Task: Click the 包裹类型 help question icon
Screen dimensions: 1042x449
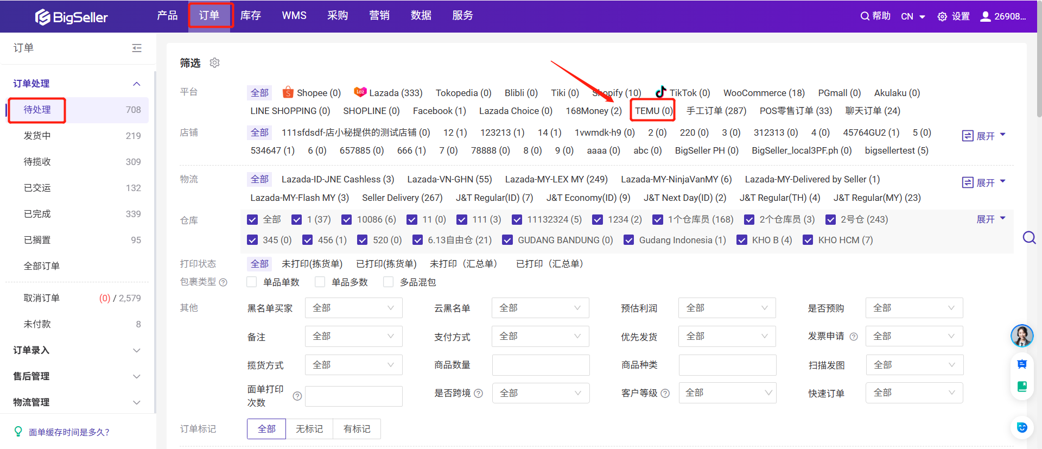Action: point(223,282)
